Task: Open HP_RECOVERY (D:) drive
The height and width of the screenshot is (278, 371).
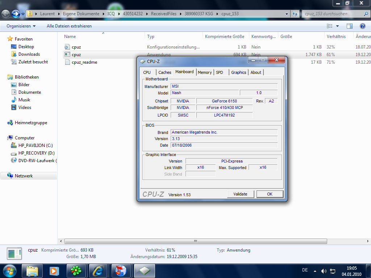Action: tap(37, 153)
